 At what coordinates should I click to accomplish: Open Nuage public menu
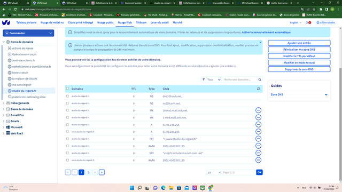pyautogui.click(x=105, y=22)
